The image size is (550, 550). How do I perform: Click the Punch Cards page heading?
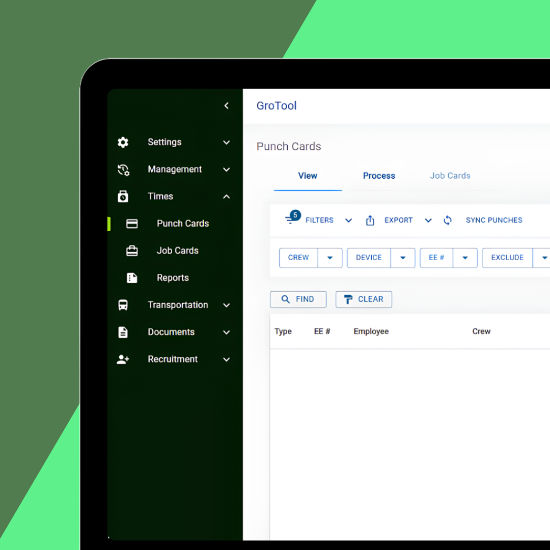pos(289,146)
